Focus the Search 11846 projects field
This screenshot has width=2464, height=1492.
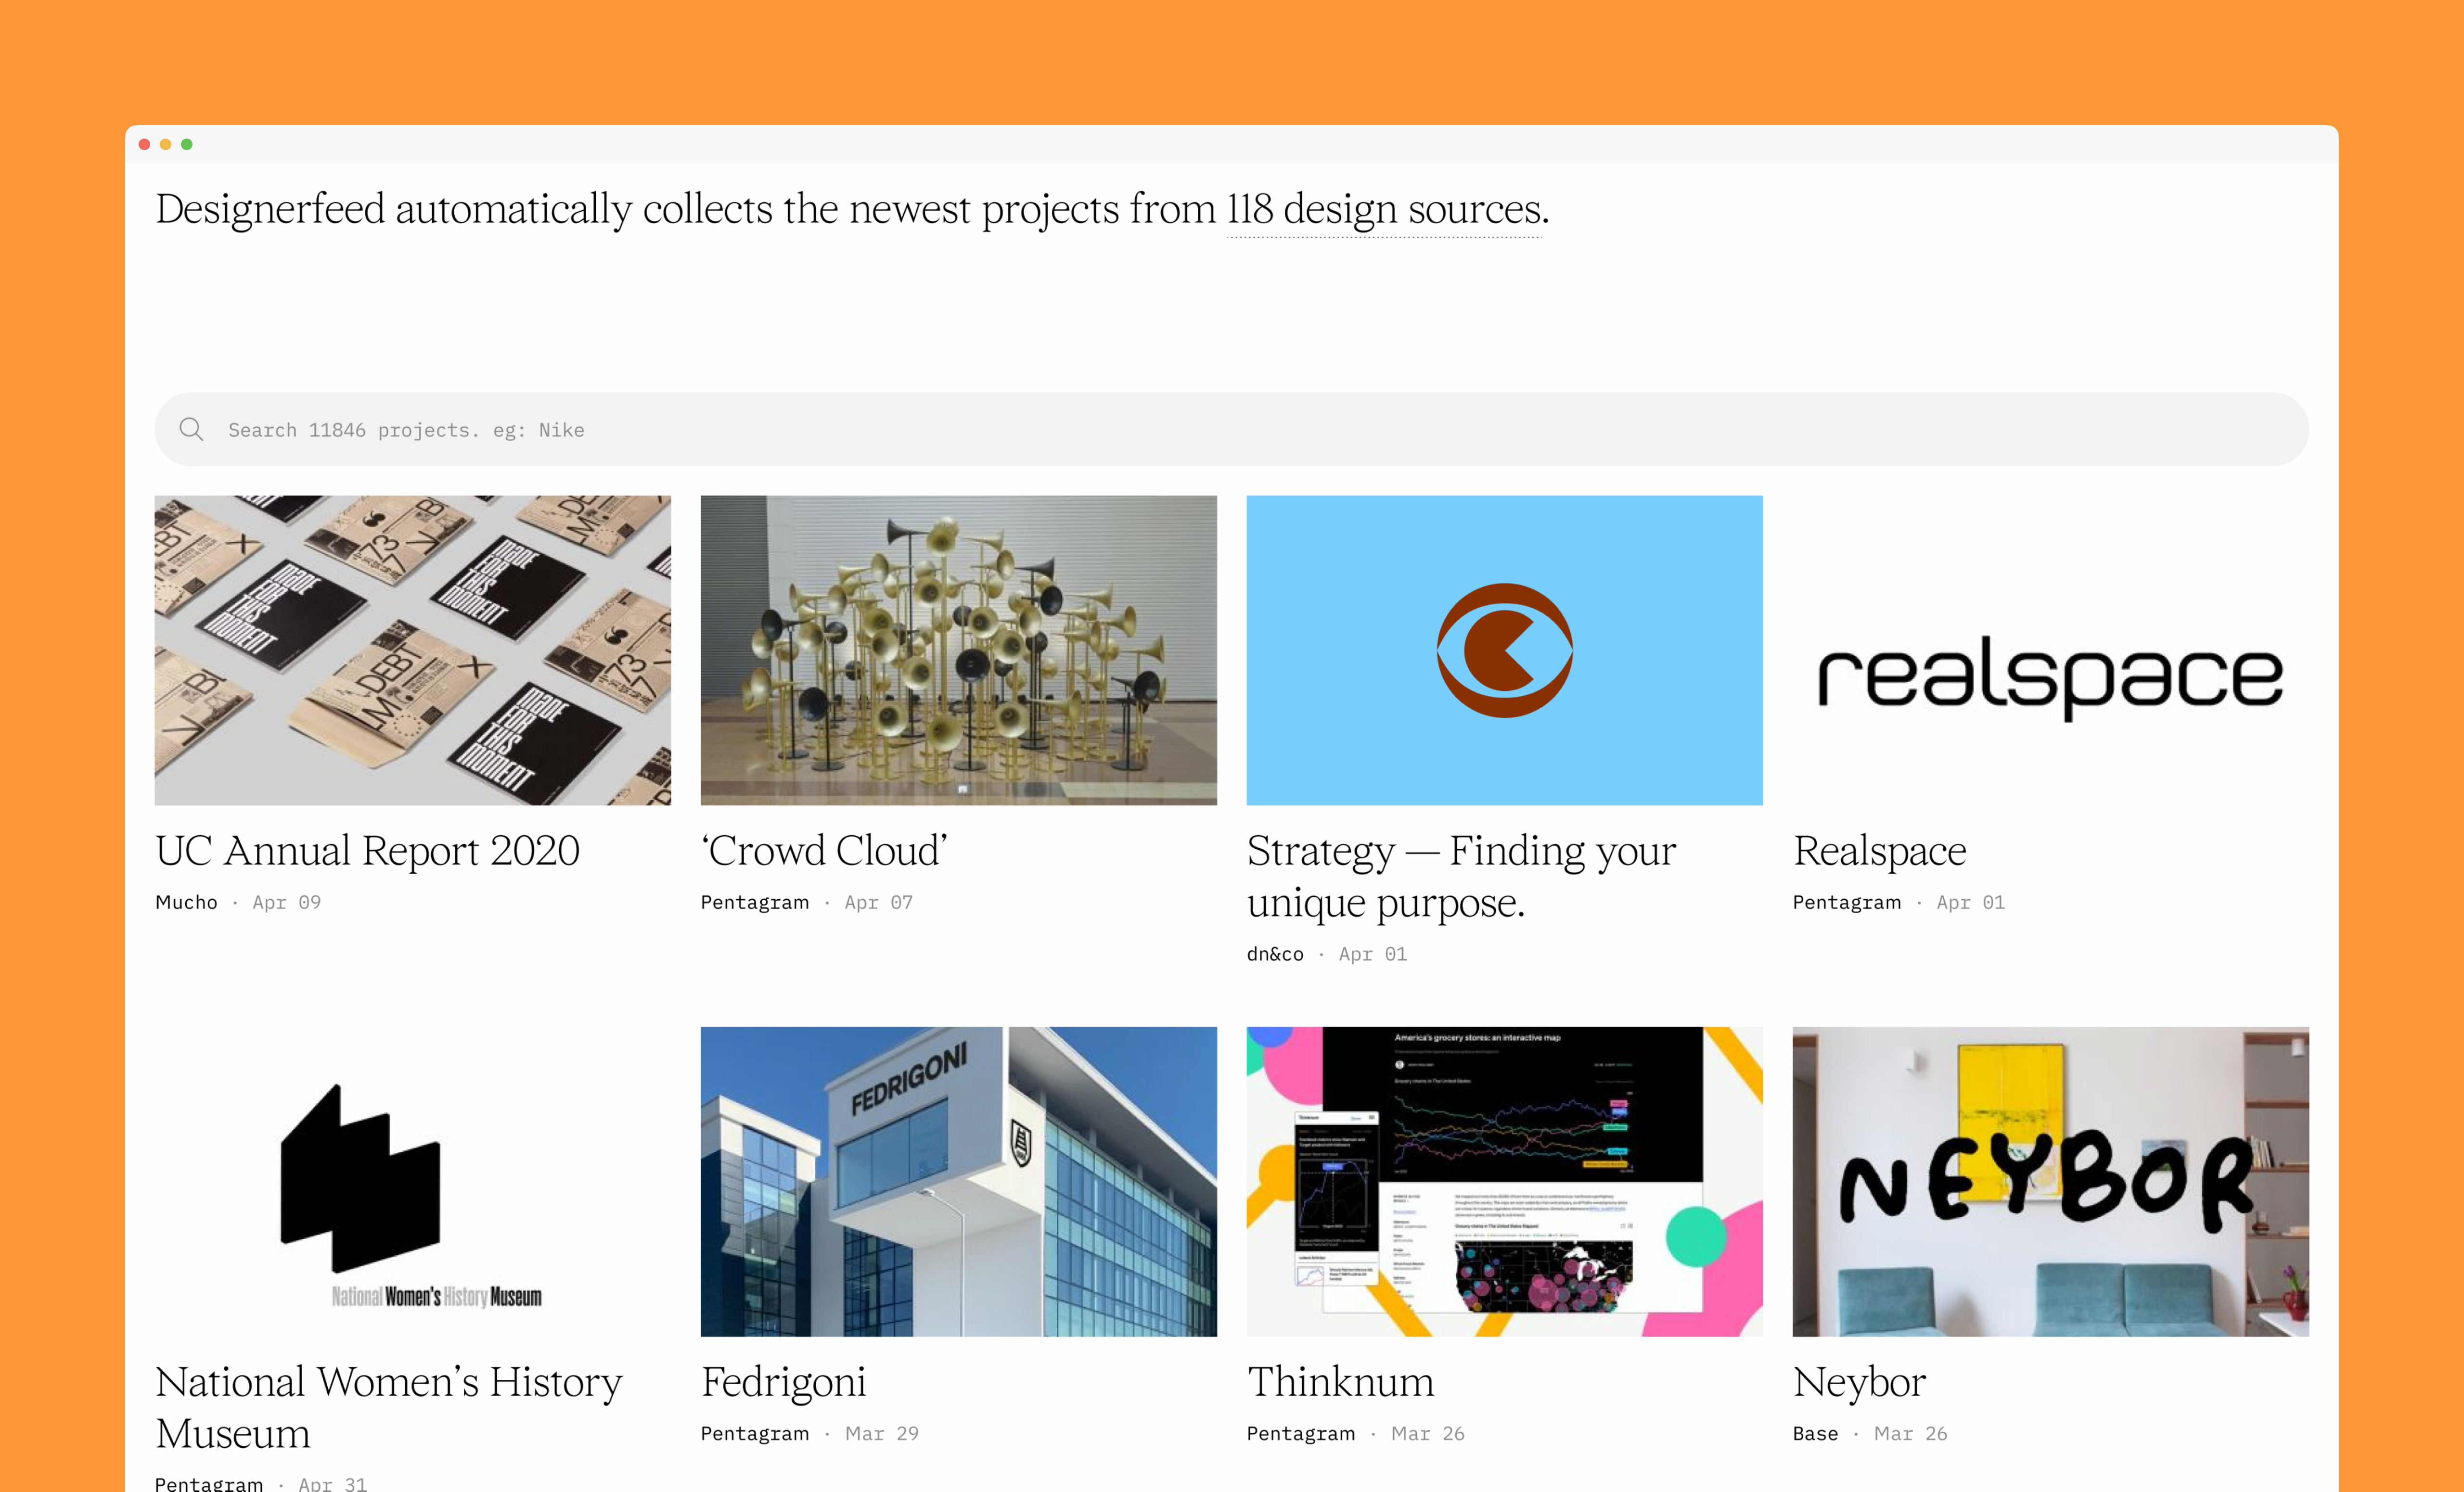pos(1231,429)
